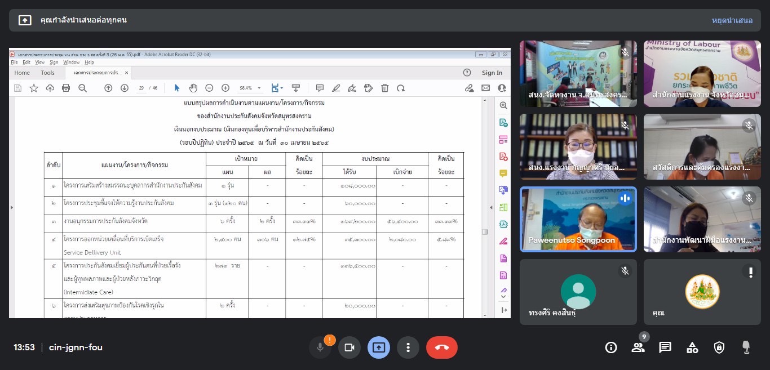Open more options three-dot menu

click(408, 347)
